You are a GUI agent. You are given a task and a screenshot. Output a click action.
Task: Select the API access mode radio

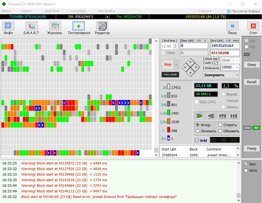(x=246, y=41)
